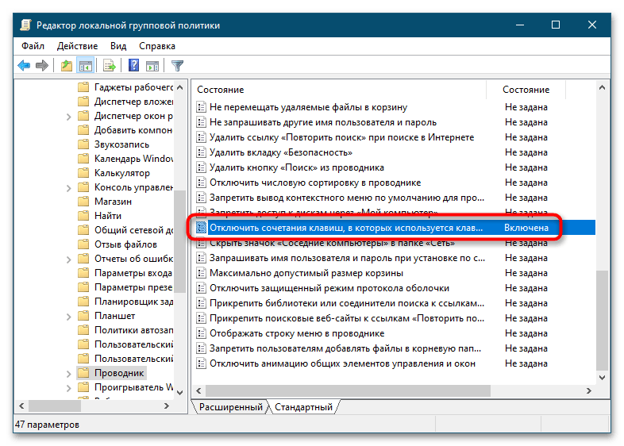Open Help via the question mark icon
The image size is (624, 446).
pyautogui.click(x=133, y=65)
